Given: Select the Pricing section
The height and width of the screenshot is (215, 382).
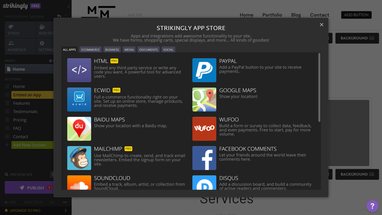Looking at the screenshot, I should (x=20, y=120).
